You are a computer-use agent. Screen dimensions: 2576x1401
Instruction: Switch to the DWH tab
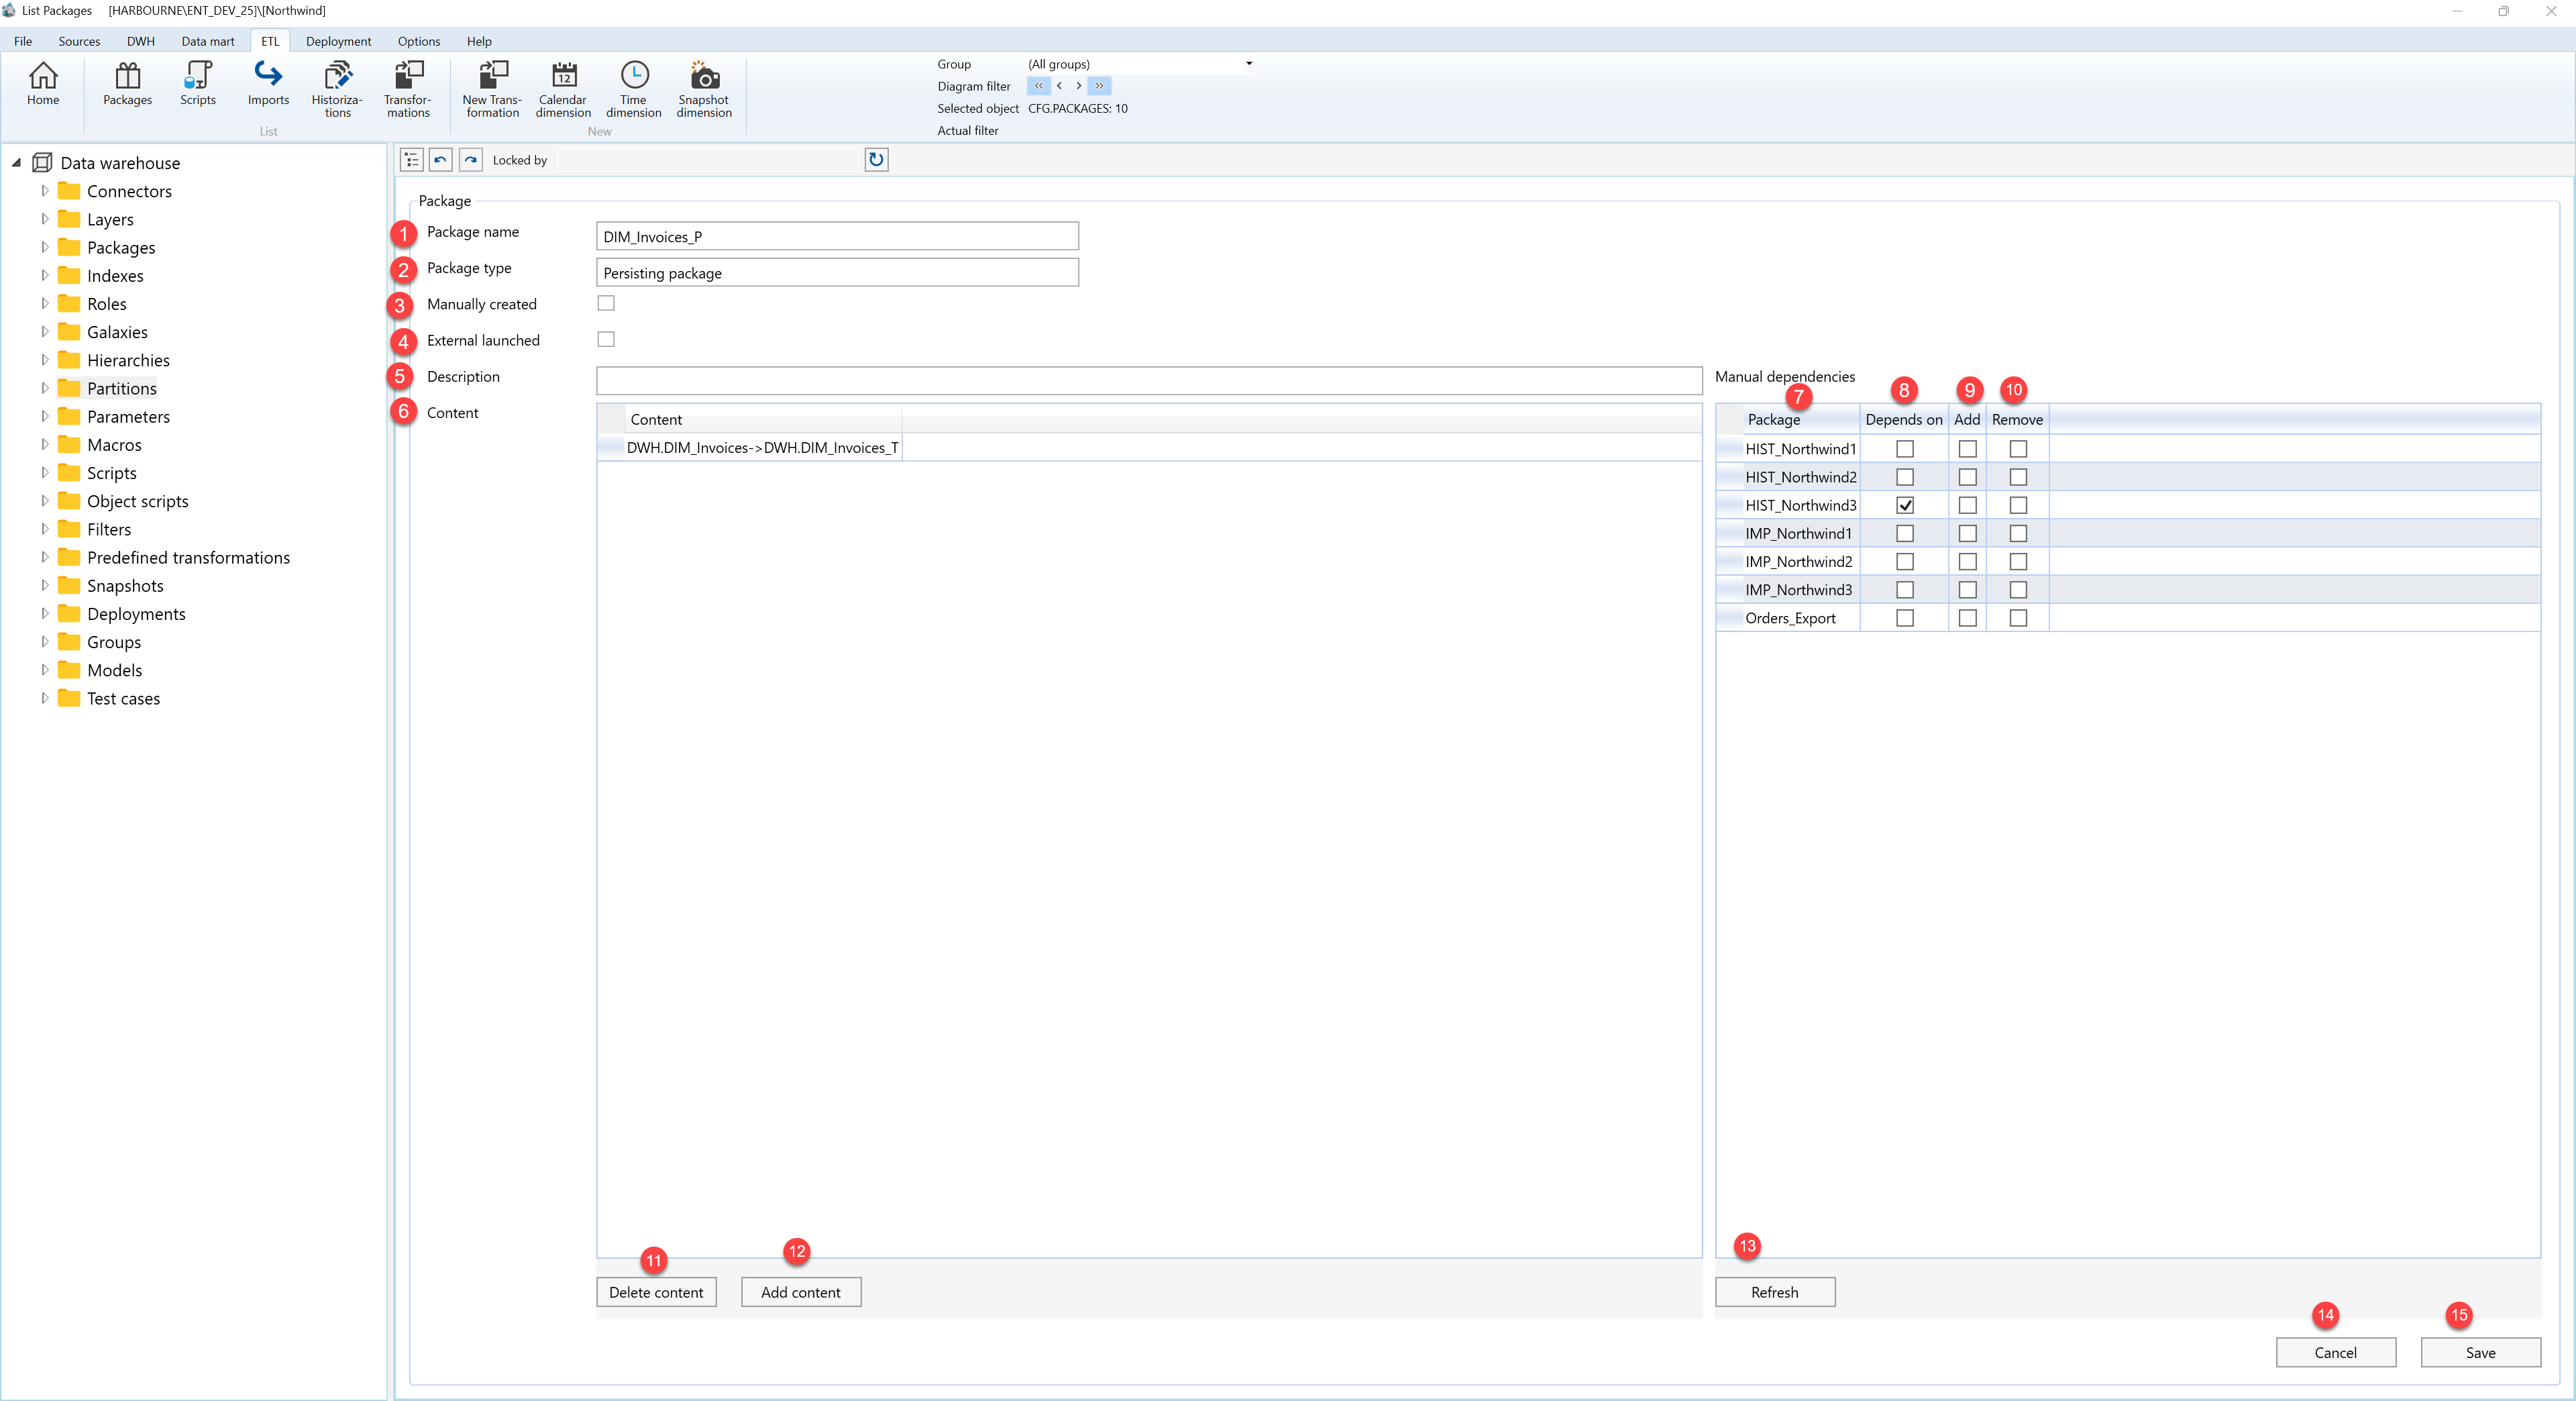pos(141,41)
